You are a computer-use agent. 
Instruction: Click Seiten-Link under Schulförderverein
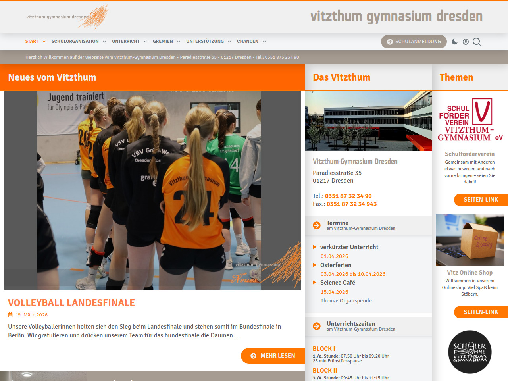tap(481, 200)
